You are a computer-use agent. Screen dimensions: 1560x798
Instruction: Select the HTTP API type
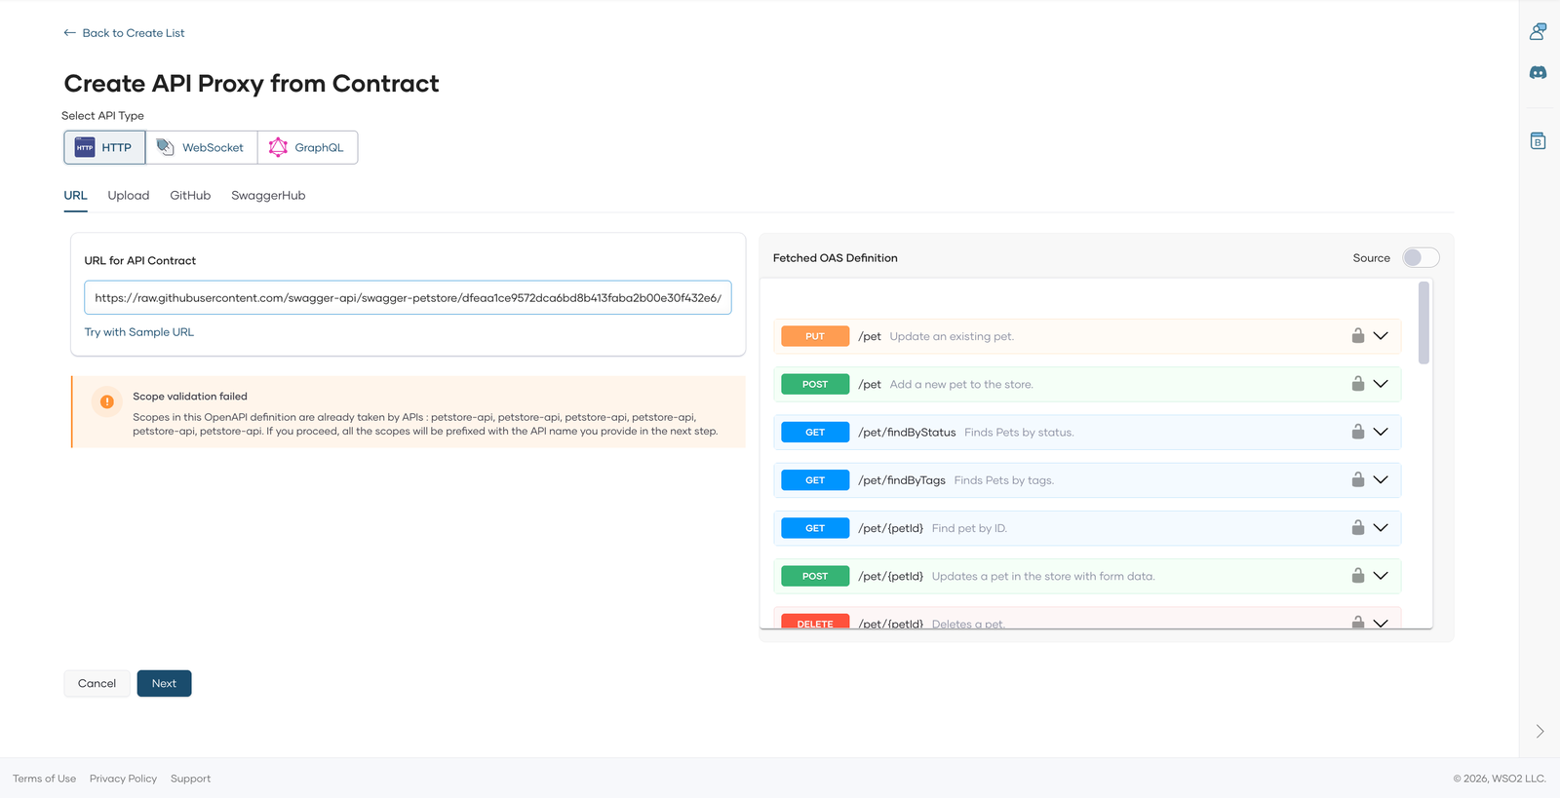104,148
